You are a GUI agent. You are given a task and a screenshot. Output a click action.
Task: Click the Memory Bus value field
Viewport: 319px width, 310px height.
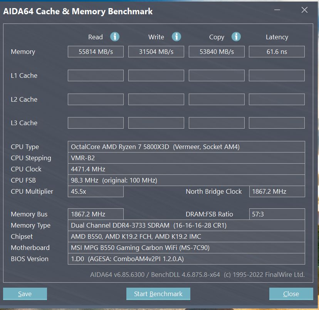96,214
